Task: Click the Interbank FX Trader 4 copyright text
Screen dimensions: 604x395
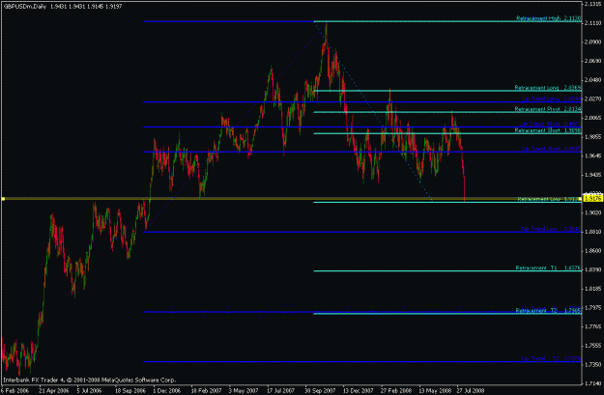Action: pyautogui.click(x=89, y=381)
